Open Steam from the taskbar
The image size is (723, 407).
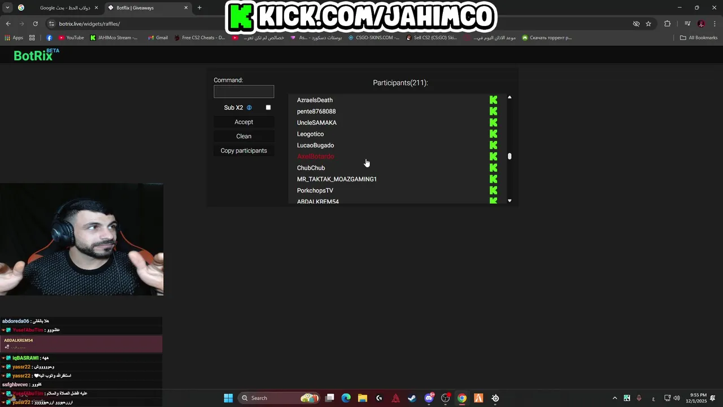(412, 398)
